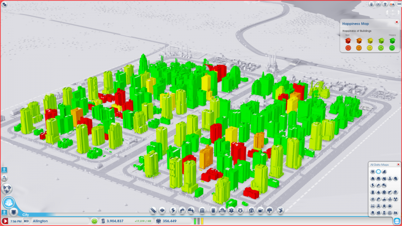Screen dimensions: 402x226
Task: Toggle the highlighted Happiness data map
Action: (x=378, y=171)
